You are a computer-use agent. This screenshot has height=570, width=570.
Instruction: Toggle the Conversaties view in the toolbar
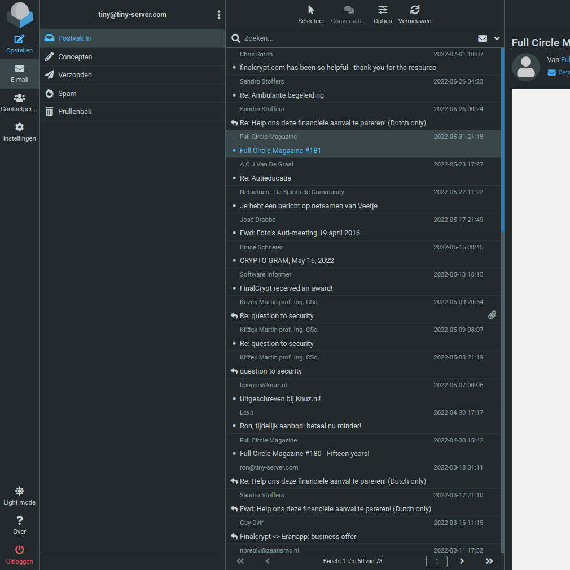[348, 10]
